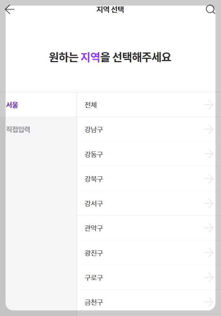Expand the arrow beside 강남구
Screen dimensions: 221x316
tap(209, 129)
